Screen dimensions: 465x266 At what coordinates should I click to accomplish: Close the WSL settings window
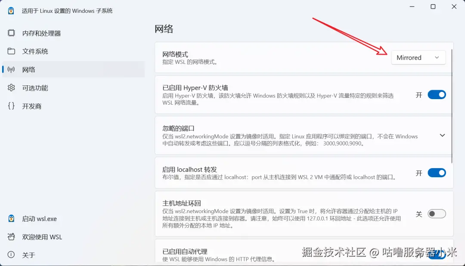[x=454, y=6]
